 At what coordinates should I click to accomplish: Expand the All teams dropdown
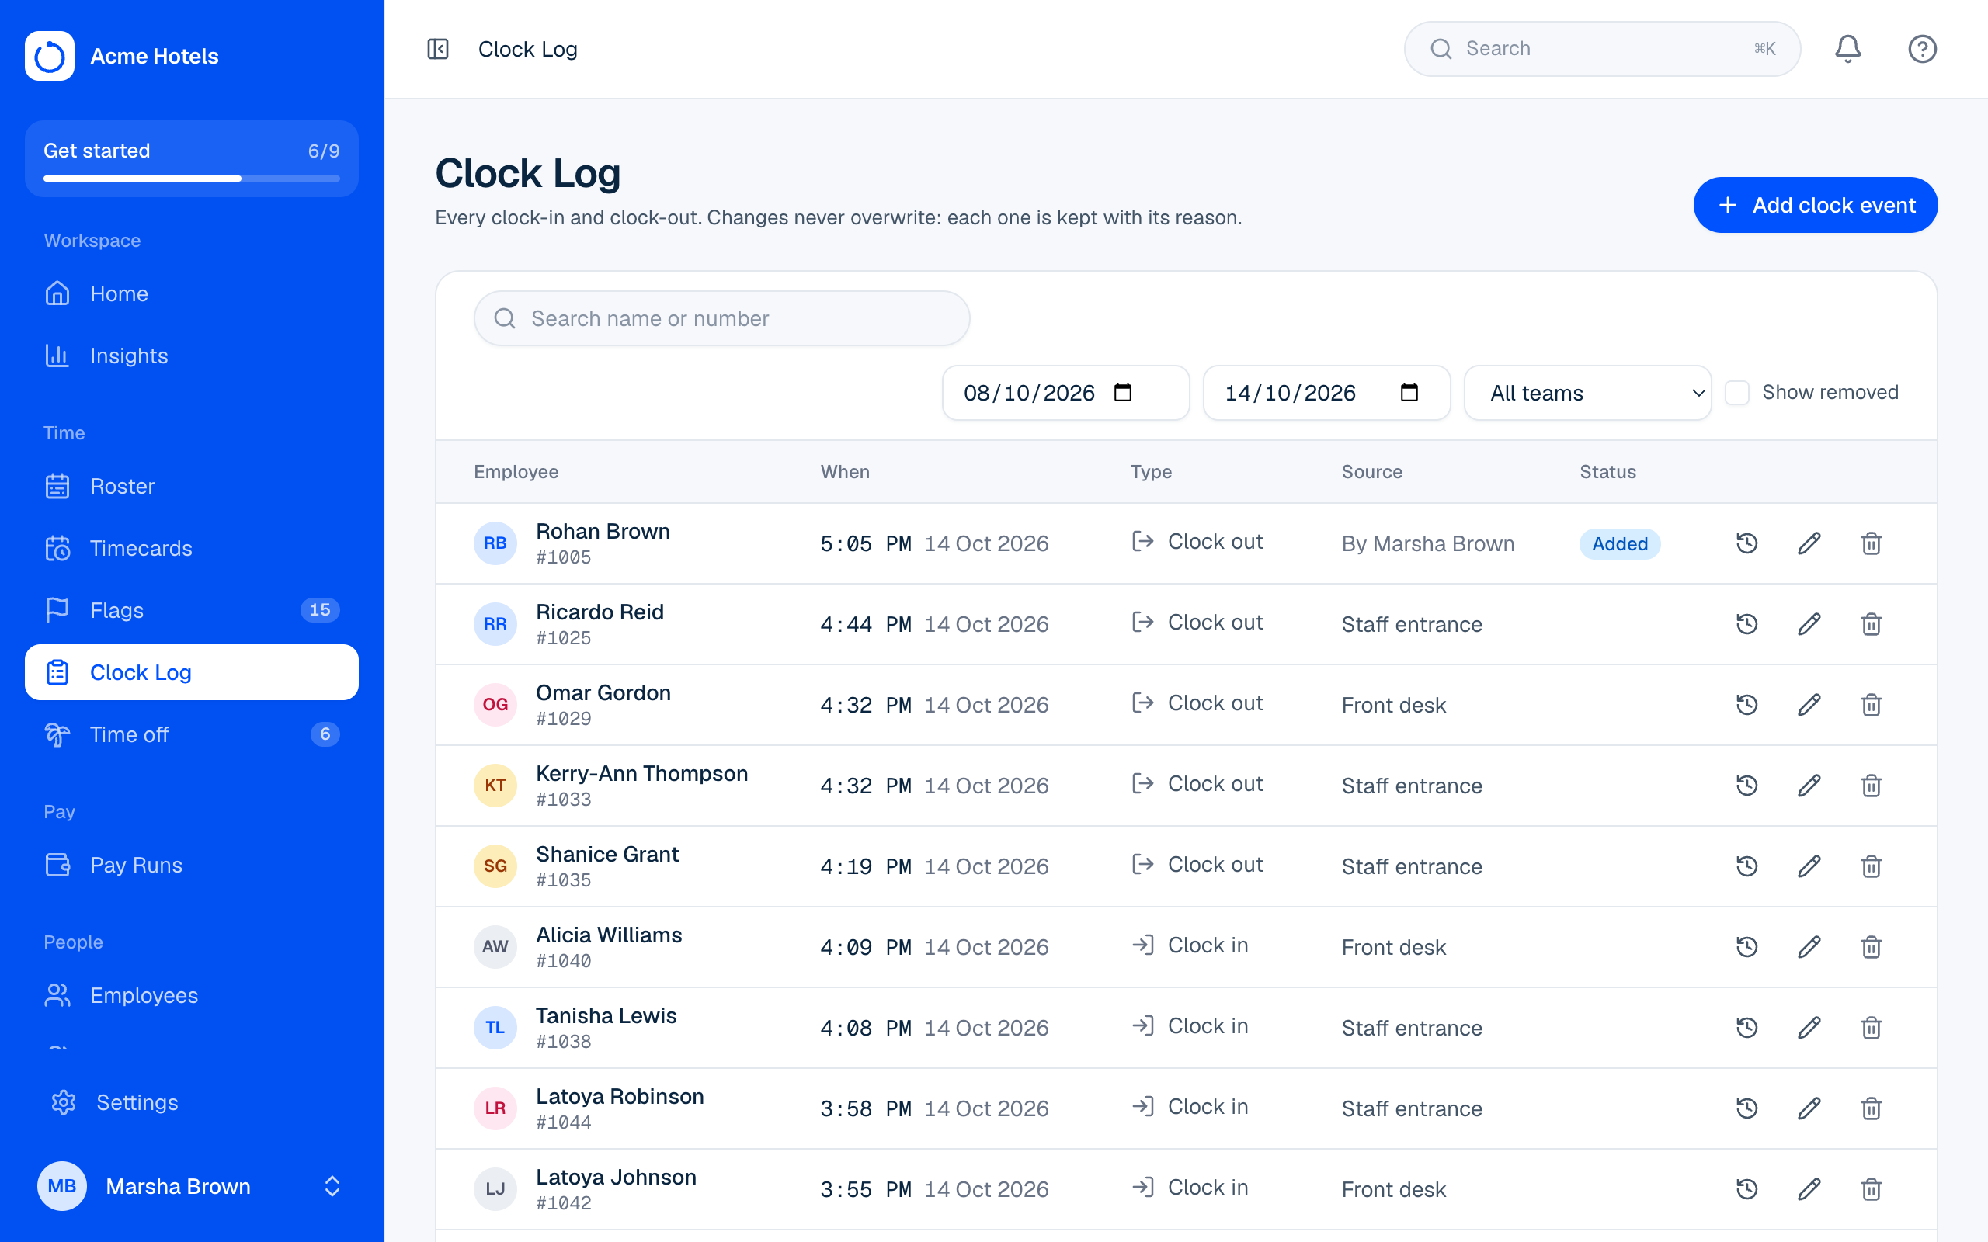[x=1587, y=393]
